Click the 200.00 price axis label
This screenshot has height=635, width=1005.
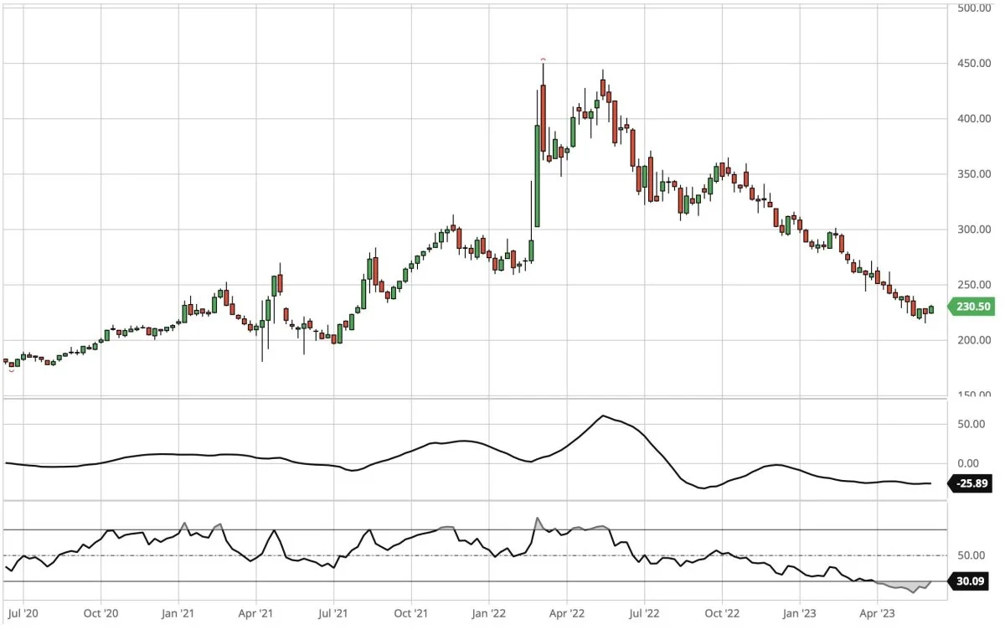973,340
